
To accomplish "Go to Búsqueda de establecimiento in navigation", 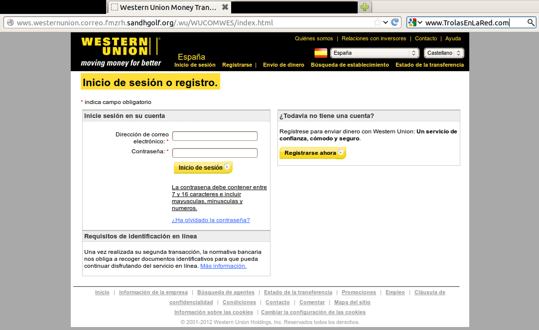I will tap(350, 65).
